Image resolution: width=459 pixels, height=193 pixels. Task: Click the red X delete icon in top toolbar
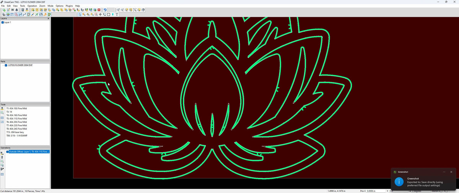[x=99, y=10]
